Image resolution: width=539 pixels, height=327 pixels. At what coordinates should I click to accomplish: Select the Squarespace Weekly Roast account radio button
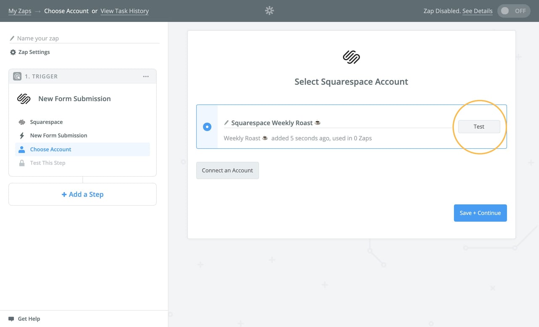coord(207,126)
